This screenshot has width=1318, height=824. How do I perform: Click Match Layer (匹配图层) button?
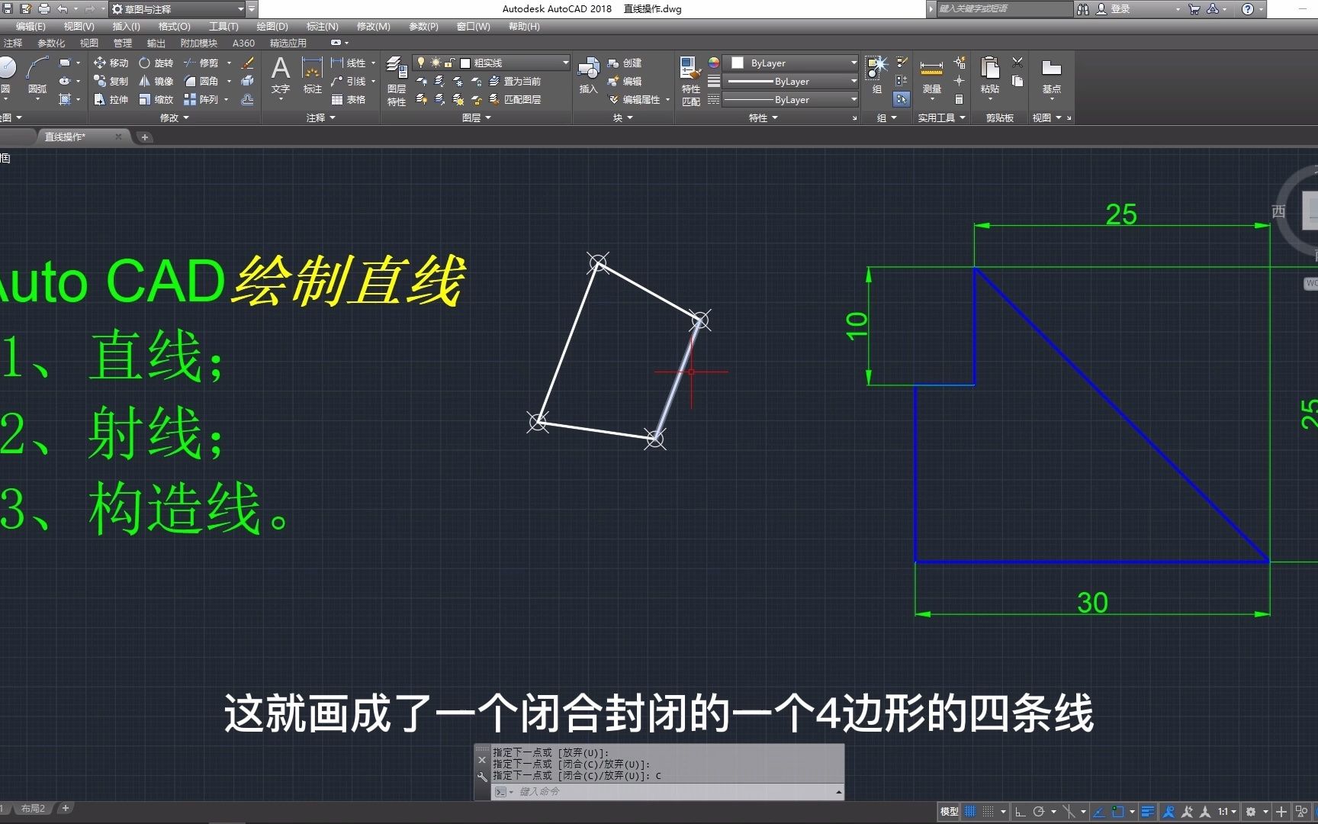point(515,99)
